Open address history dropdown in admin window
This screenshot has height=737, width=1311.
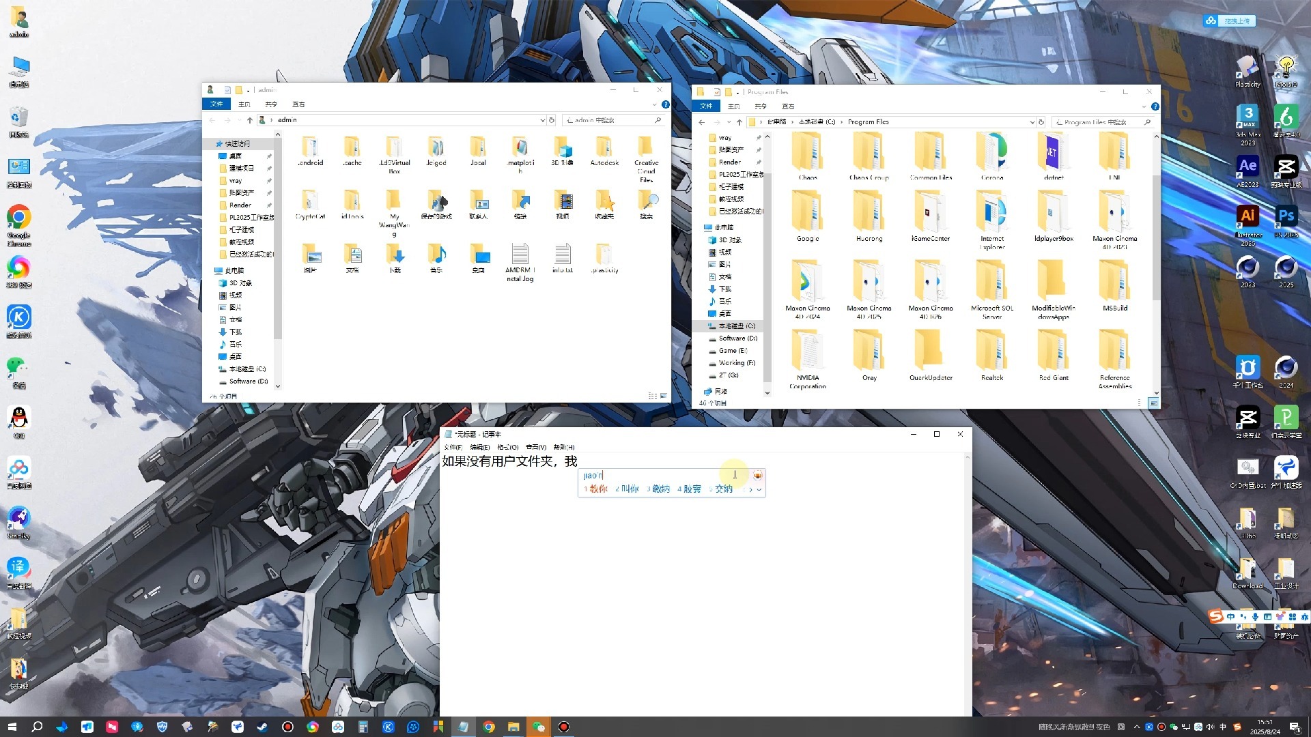(542, 120)
